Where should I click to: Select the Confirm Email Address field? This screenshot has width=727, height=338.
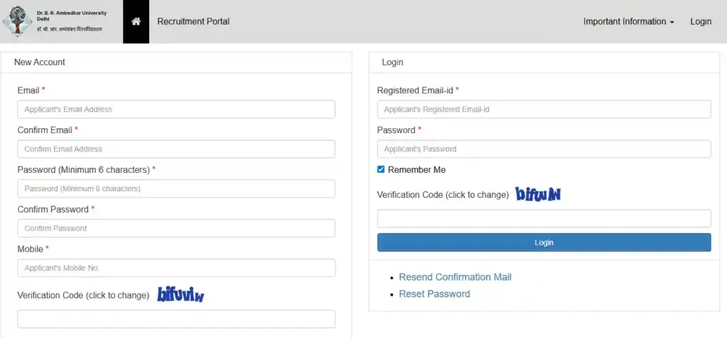tap(176, 149)
